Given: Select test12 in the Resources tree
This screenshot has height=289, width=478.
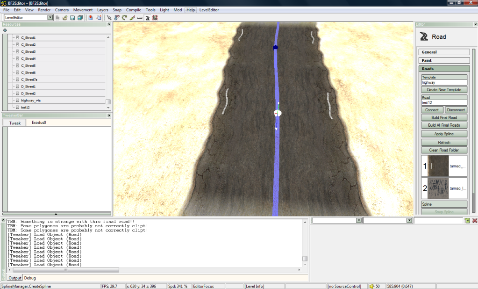Looking at the screenshot, I should 25,108.
